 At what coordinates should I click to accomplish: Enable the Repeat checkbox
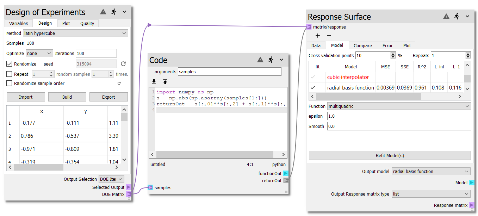tap(10, 74)
